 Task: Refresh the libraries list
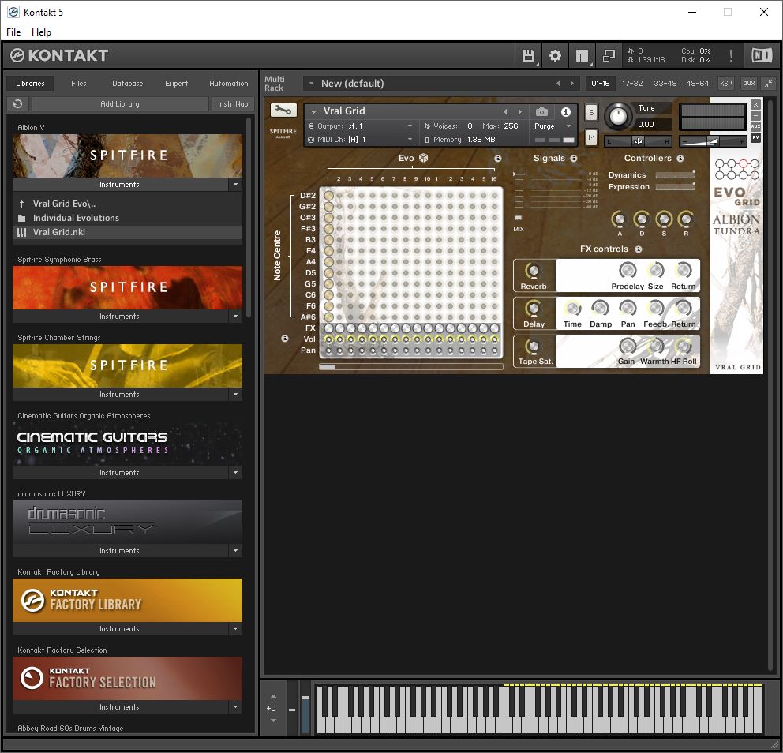[18, 104]
